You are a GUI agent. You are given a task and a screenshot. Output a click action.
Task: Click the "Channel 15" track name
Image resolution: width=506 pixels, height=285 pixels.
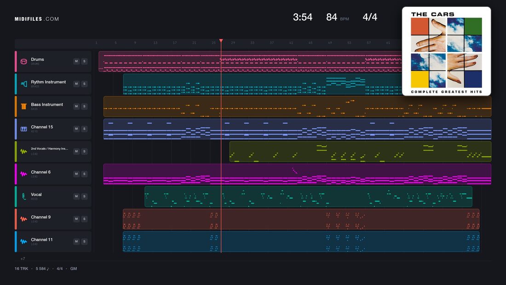click(42, 127)
